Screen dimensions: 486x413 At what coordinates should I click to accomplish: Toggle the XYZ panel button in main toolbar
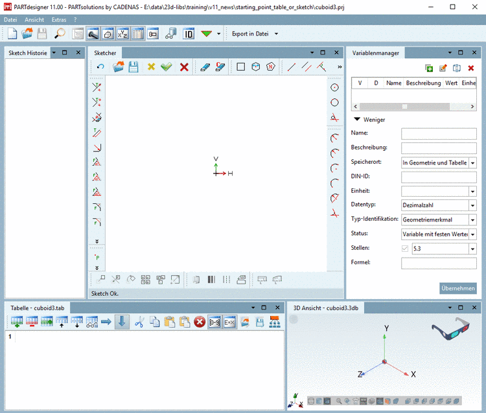122,34
